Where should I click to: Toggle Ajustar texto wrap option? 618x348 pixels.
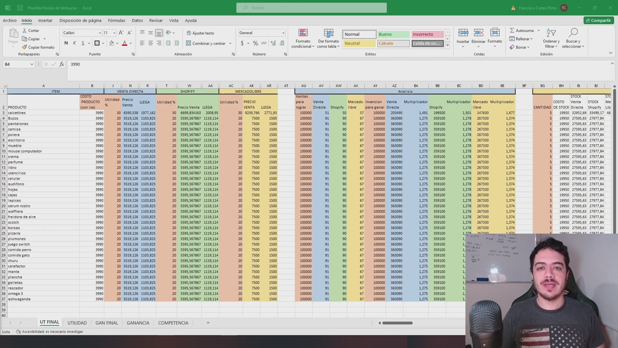[x=200, y=33]
